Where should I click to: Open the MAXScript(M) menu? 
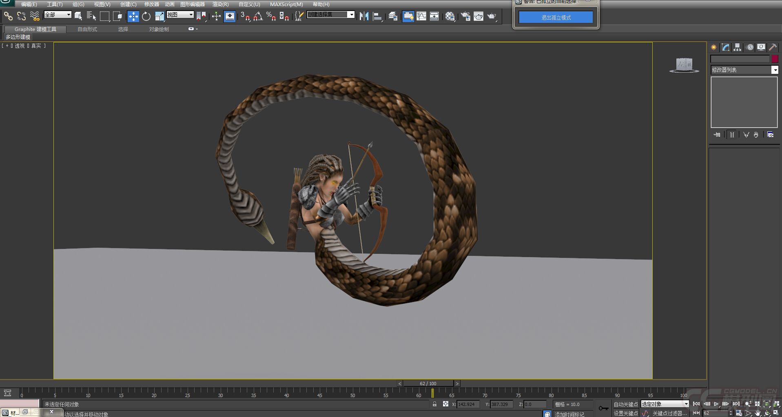point(286,4)
